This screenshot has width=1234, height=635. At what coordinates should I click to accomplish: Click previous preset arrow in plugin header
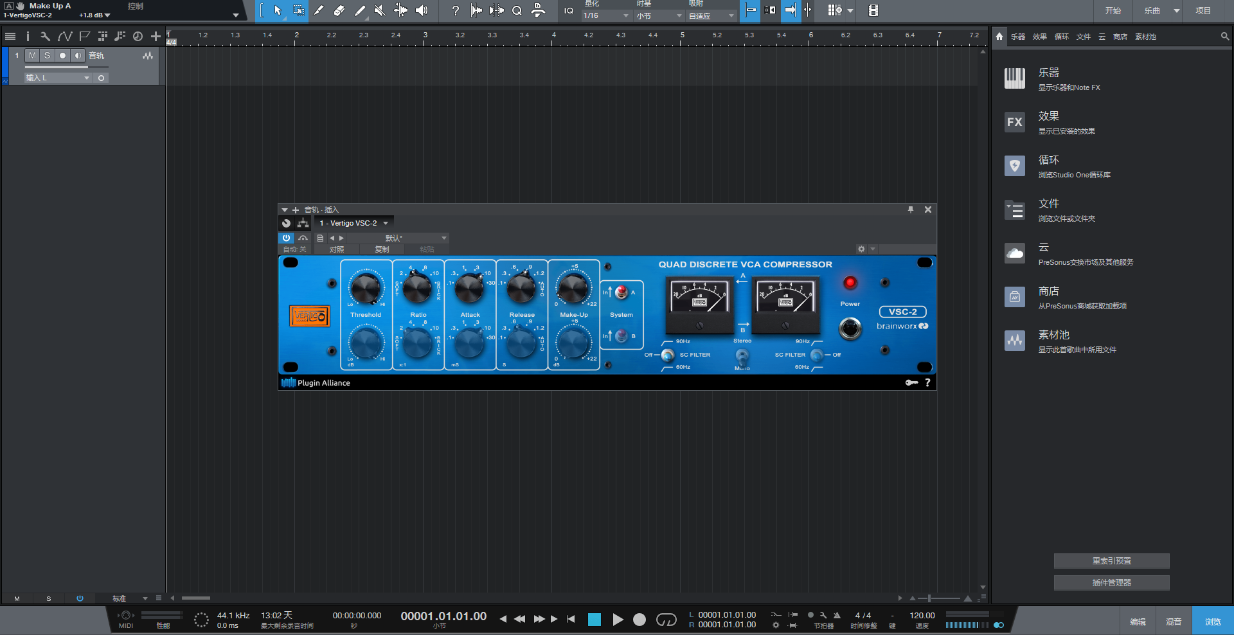tap(332, 238)
